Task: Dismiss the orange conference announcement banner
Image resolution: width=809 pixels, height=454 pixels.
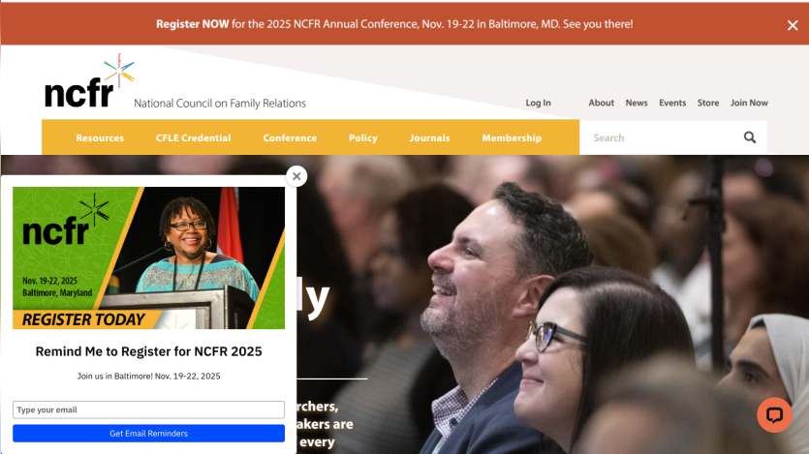Action: (x=793, y=25)
